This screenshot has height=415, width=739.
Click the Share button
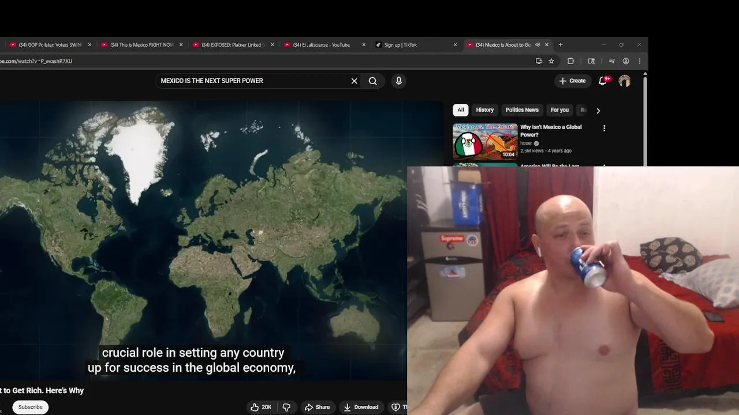(x=317, y=407)
